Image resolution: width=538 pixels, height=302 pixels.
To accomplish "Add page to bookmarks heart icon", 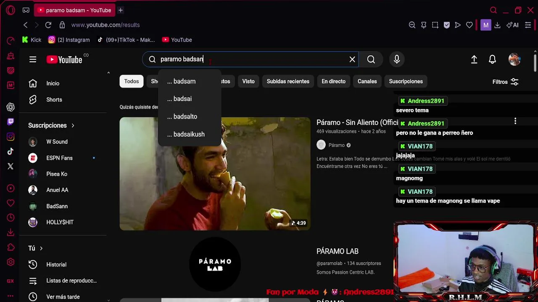I will (469, 25).
